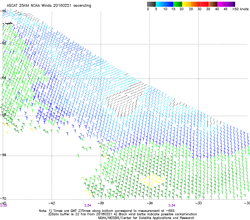Select the red 30-35 knots color band
This screenshot has width=250, height=220.
pos(204,4)
